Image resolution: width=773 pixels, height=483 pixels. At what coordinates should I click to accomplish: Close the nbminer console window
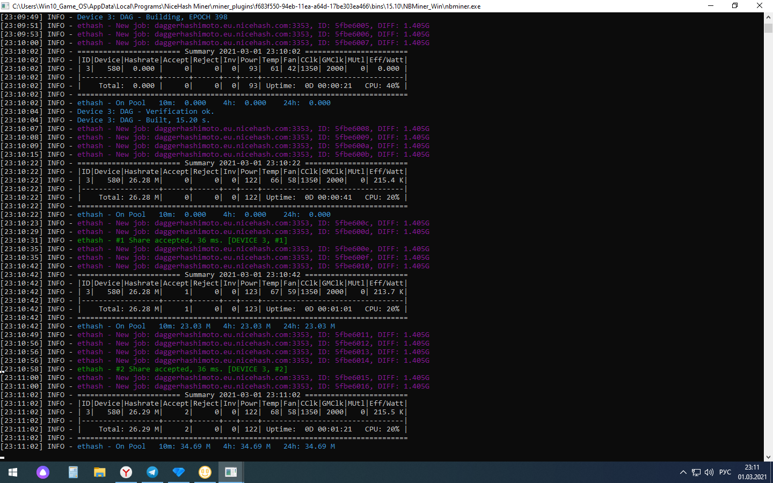(760, 6)
